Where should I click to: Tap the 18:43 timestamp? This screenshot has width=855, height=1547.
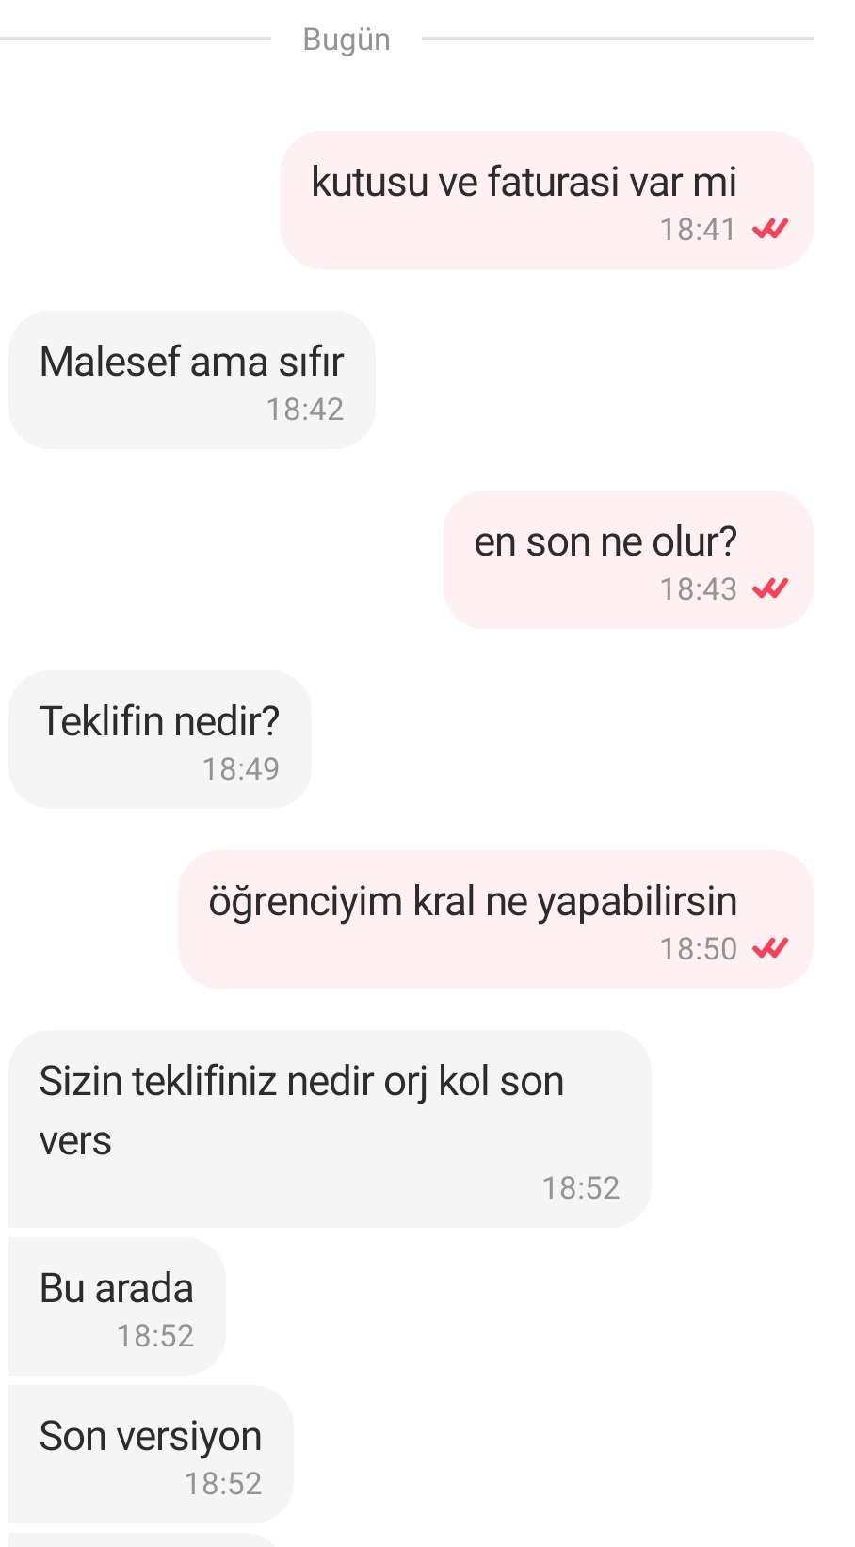[x=698, y=589]
